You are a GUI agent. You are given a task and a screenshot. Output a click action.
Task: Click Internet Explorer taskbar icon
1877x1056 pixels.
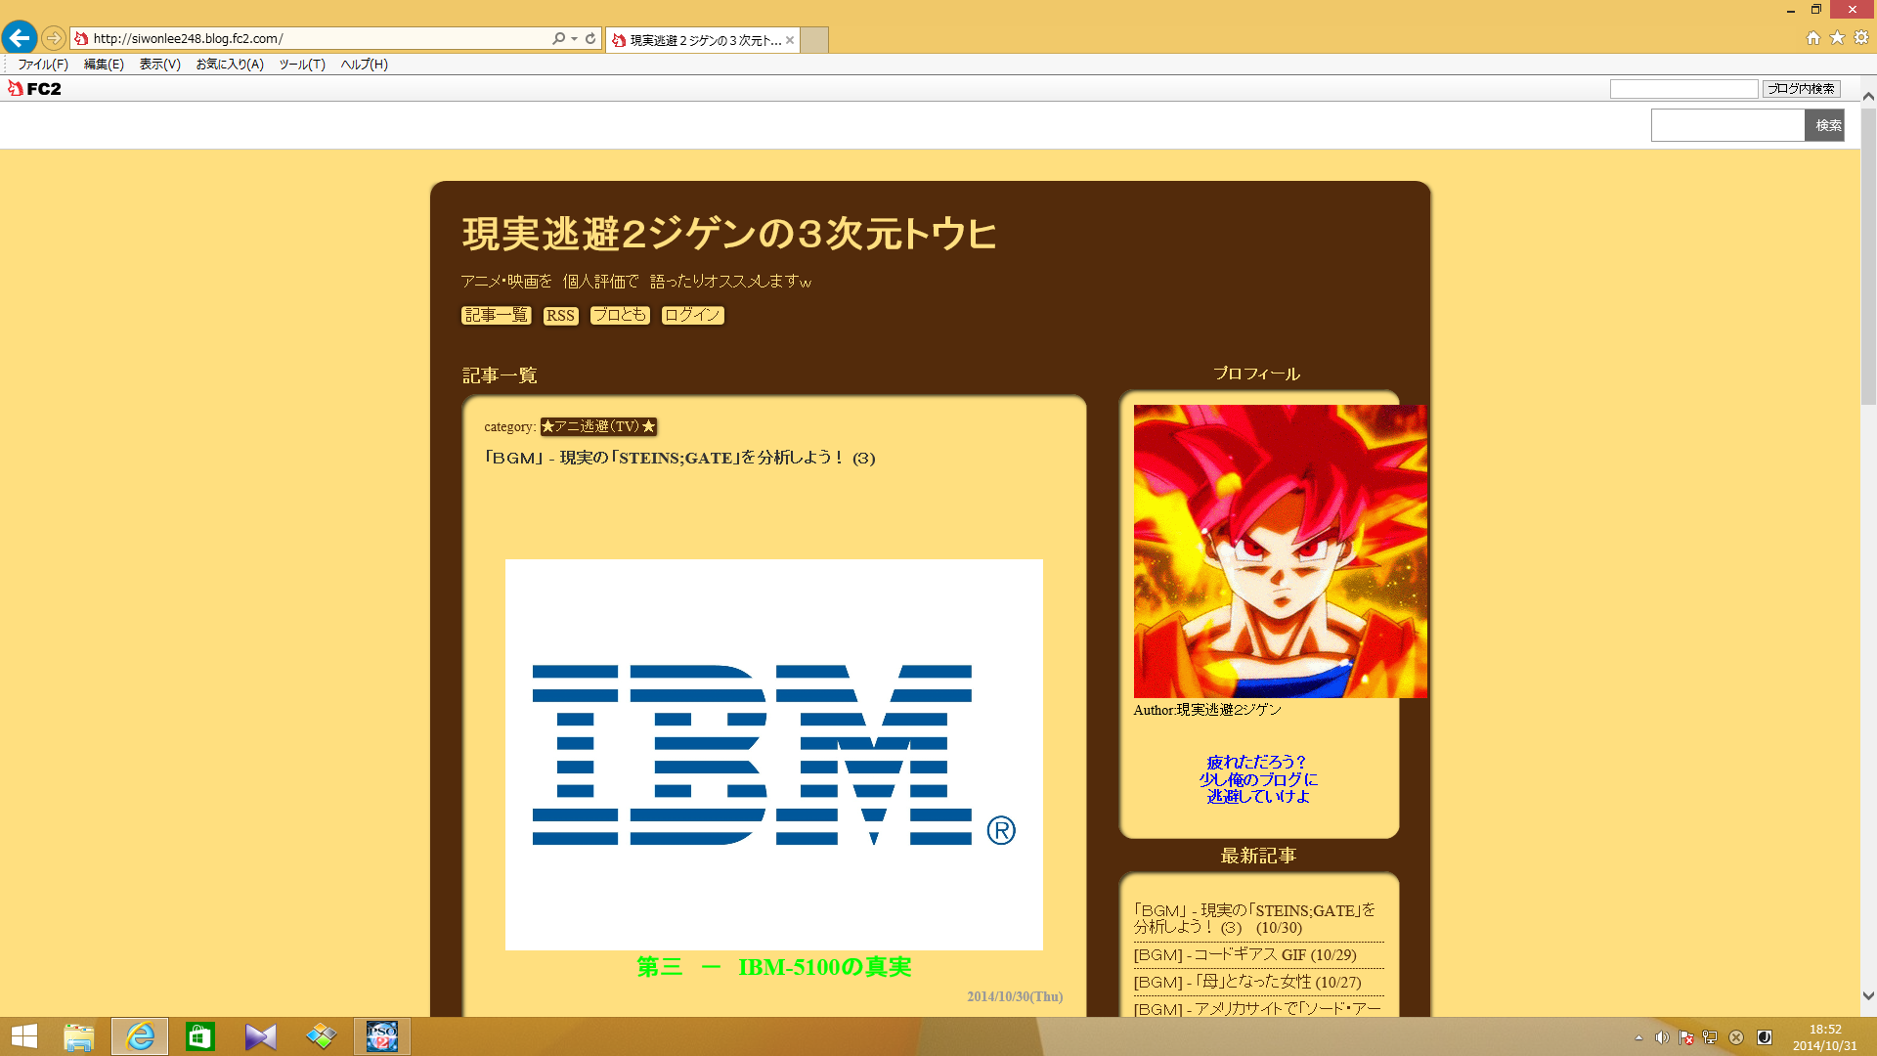coord(140,1036)
